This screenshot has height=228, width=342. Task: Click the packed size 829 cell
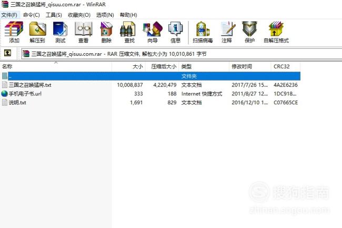[x=172, y=103]
